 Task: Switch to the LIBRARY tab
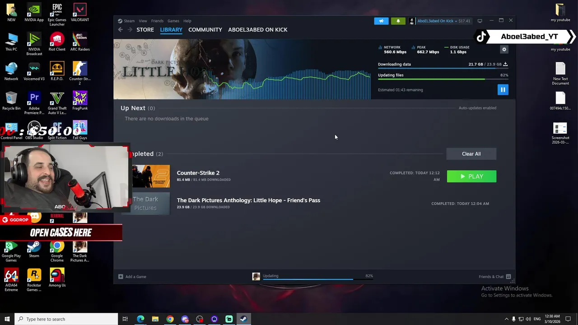coord(171,30)
